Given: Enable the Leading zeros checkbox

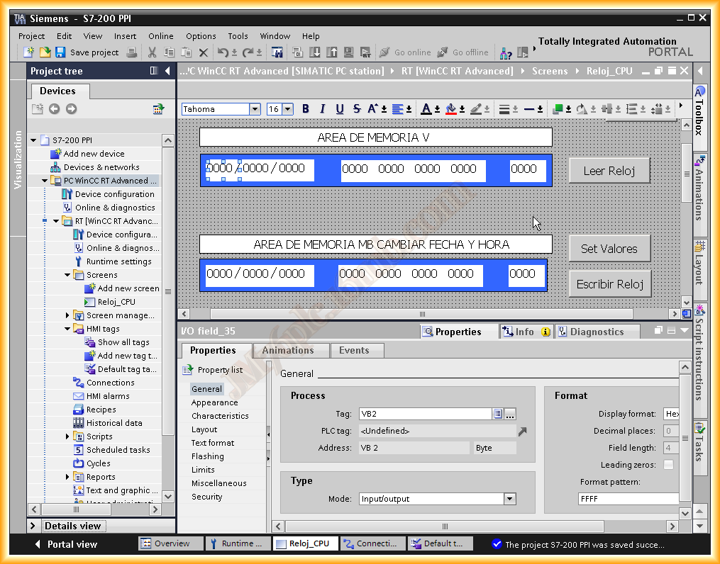Looking at the screenshot, I should [668, 465].
